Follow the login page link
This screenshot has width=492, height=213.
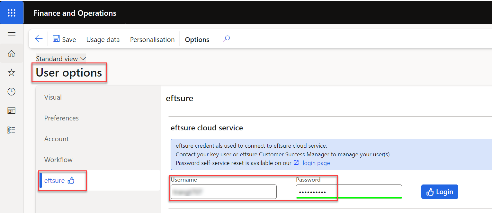tap(316, 163)
